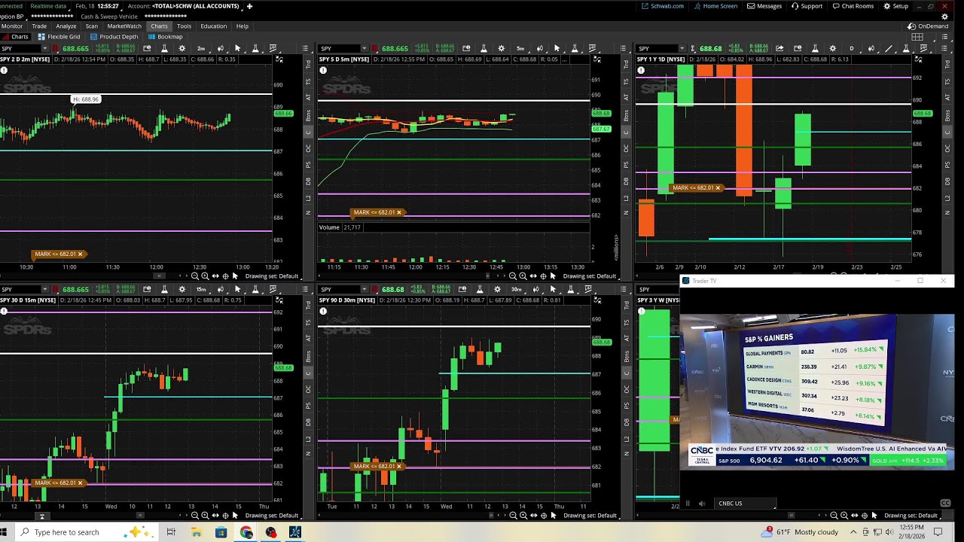Open the Trade tab
This screenshot has width=964, height=542.
click(39, 26)
